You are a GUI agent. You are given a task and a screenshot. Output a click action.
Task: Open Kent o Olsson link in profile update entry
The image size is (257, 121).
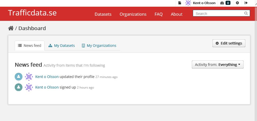coord(47,77)
